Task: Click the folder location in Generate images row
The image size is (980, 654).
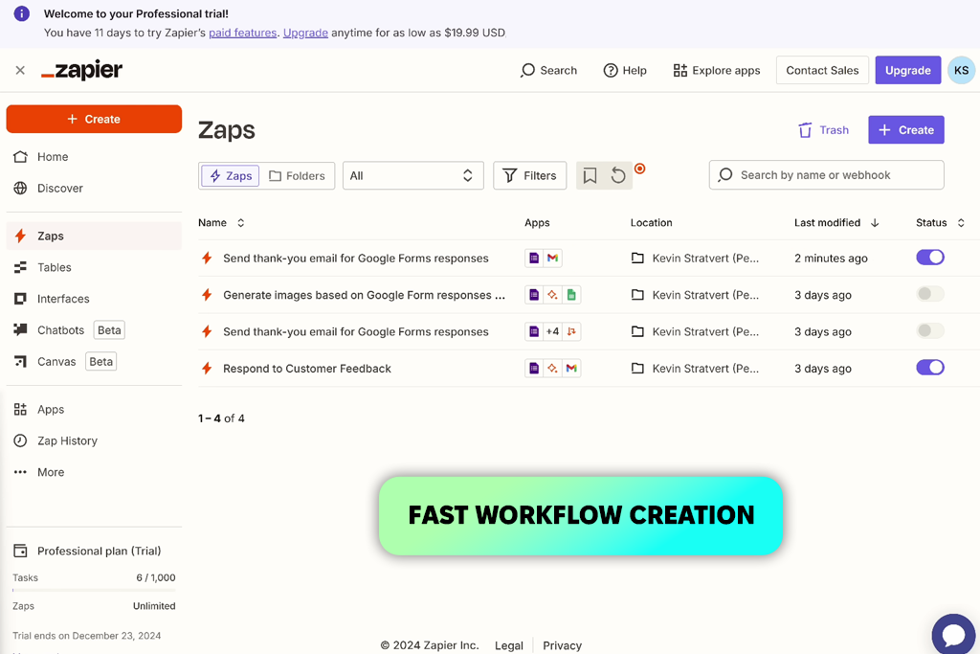Action: (x=695, y=295)
